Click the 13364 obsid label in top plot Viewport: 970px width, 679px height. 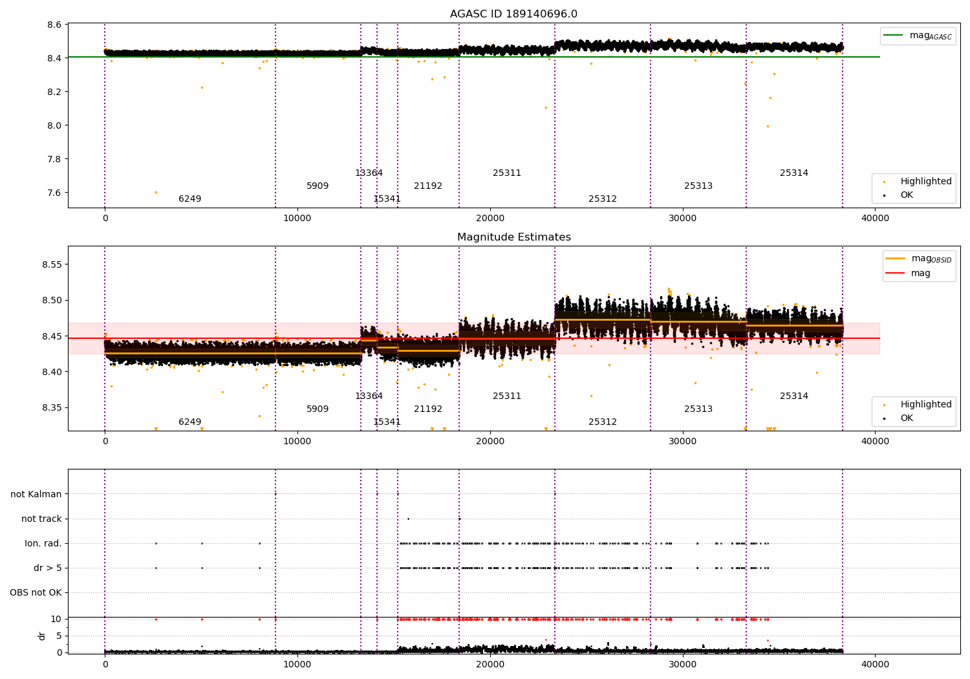pos(369,173)
